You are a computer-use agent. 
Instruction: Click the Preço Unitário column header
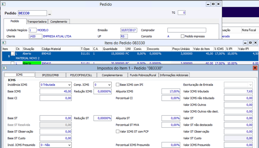coord(182,49)
